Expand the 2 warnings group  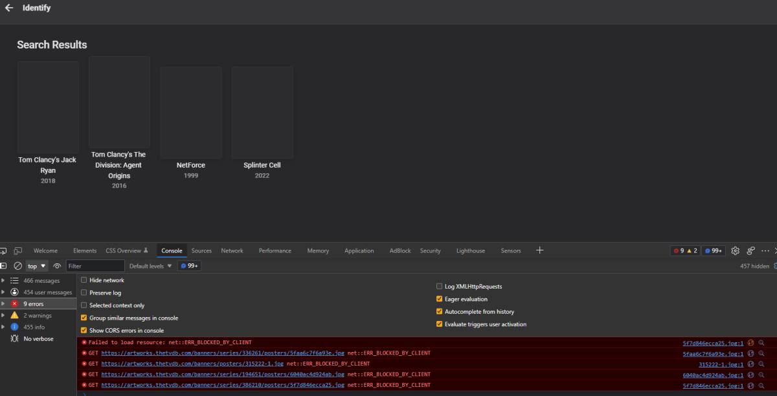tap(3, 316)
